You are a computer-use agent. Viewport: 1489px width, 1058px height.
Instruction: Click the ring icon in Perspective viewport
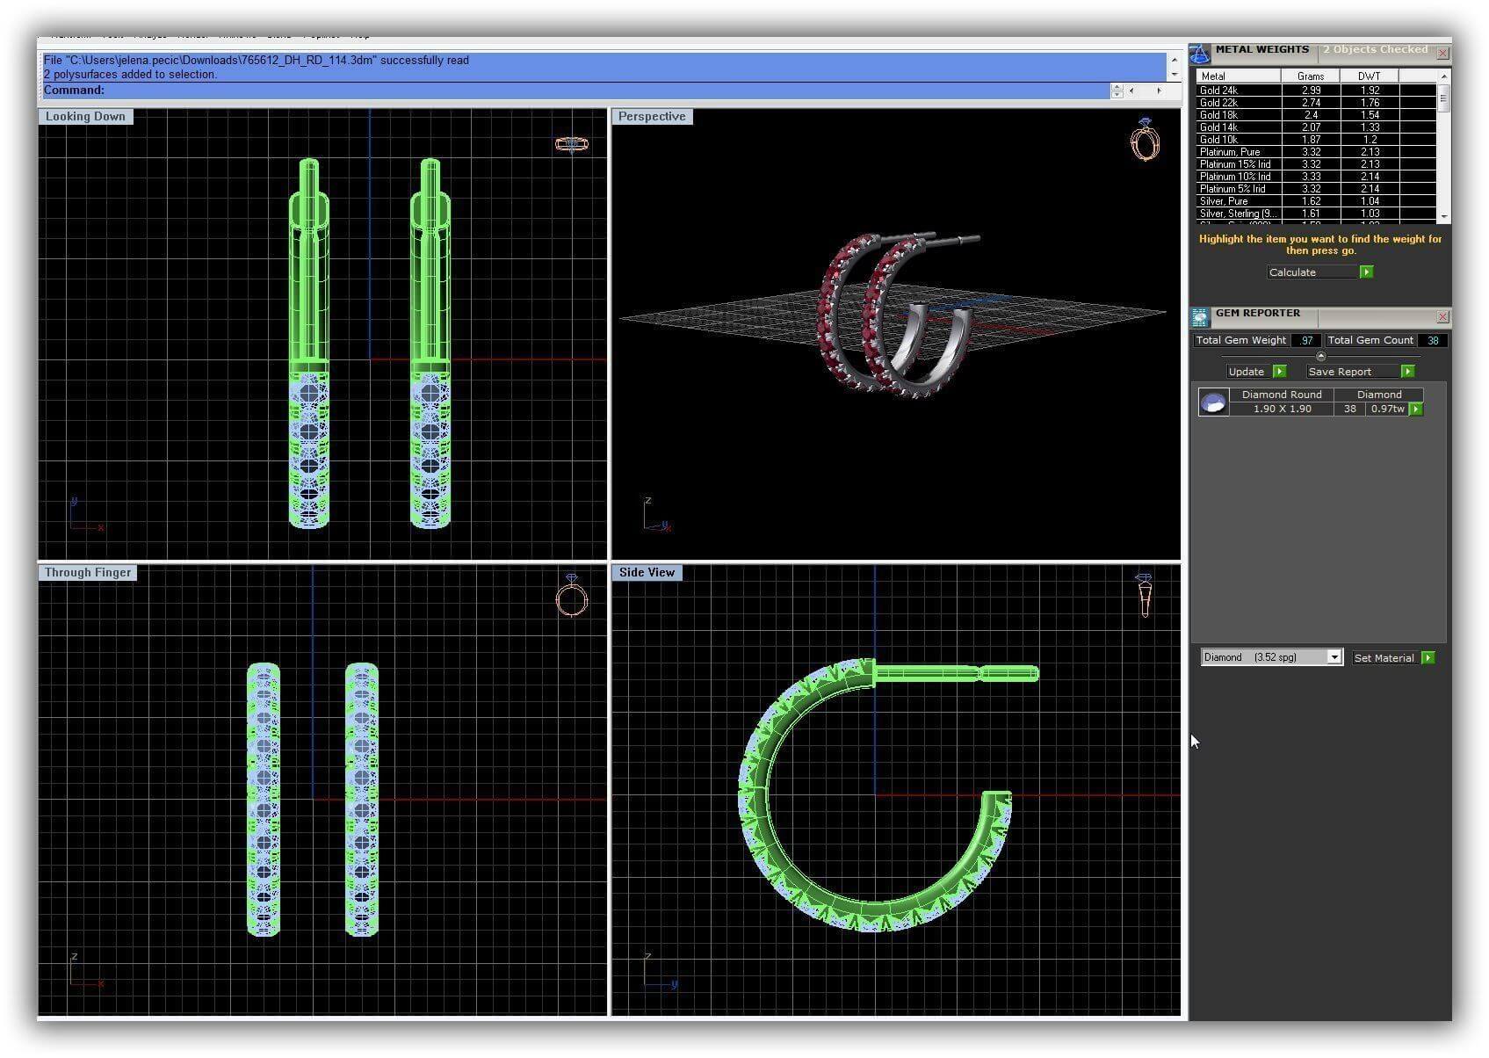1145,141
